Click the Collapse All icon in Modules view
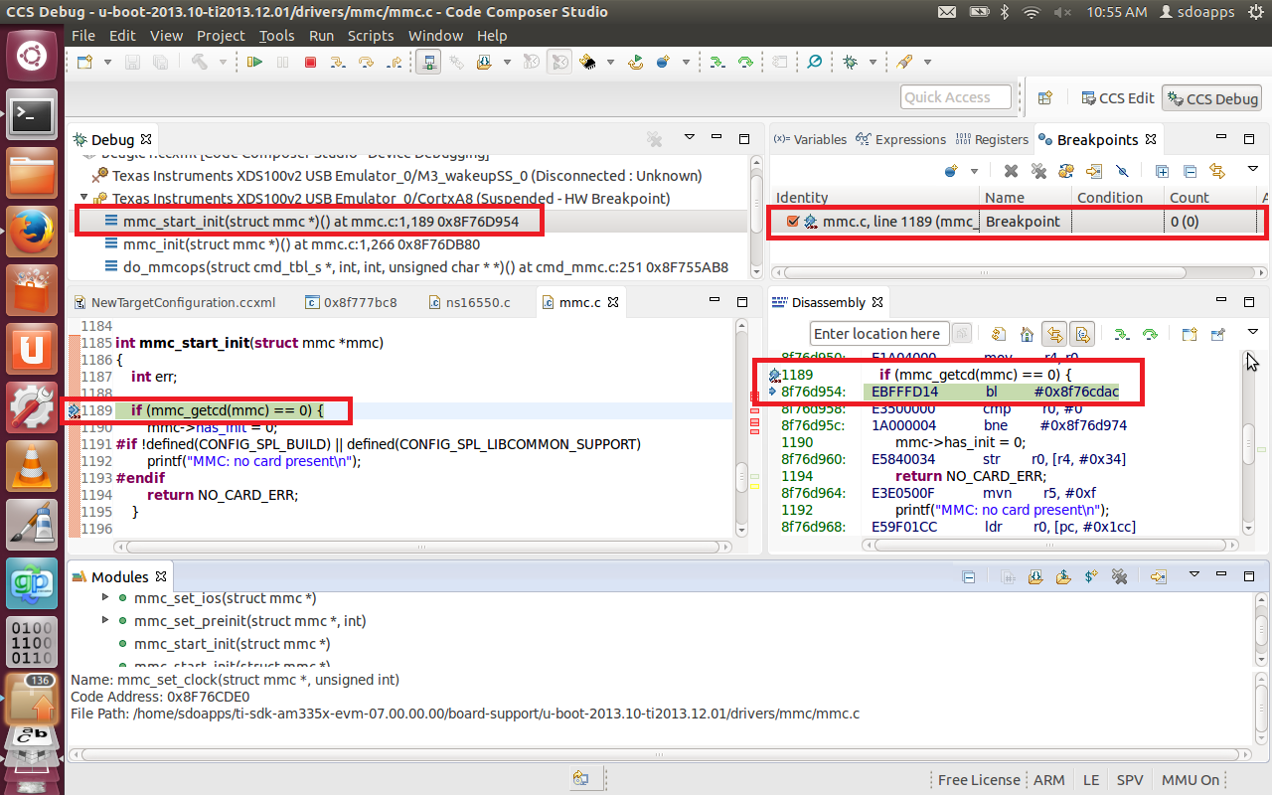 [969, 576]
